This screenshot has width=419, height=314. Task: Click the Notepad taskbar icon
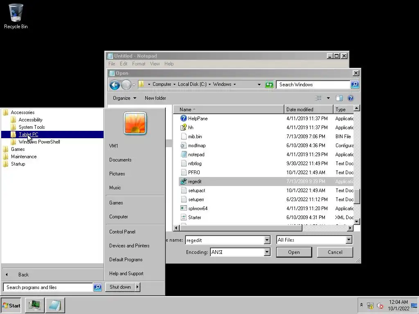pos(55,305)
